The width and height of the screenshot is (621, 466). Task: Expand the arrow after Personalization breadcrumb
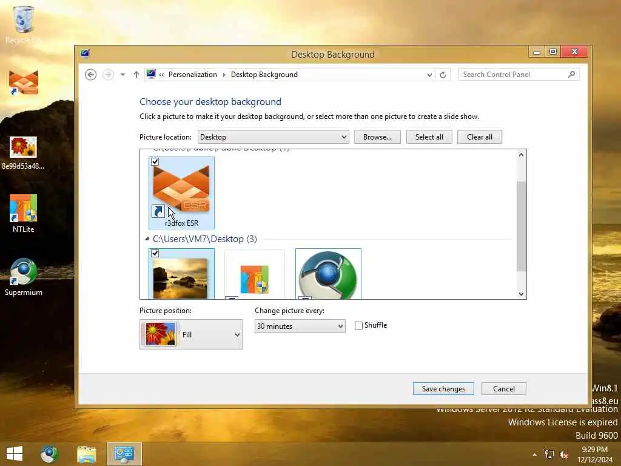pyautogui.click(x=224, y=75)
